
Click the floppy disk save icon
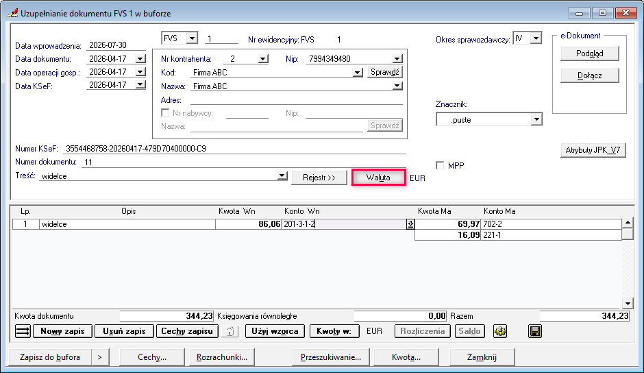click(535, 331)
